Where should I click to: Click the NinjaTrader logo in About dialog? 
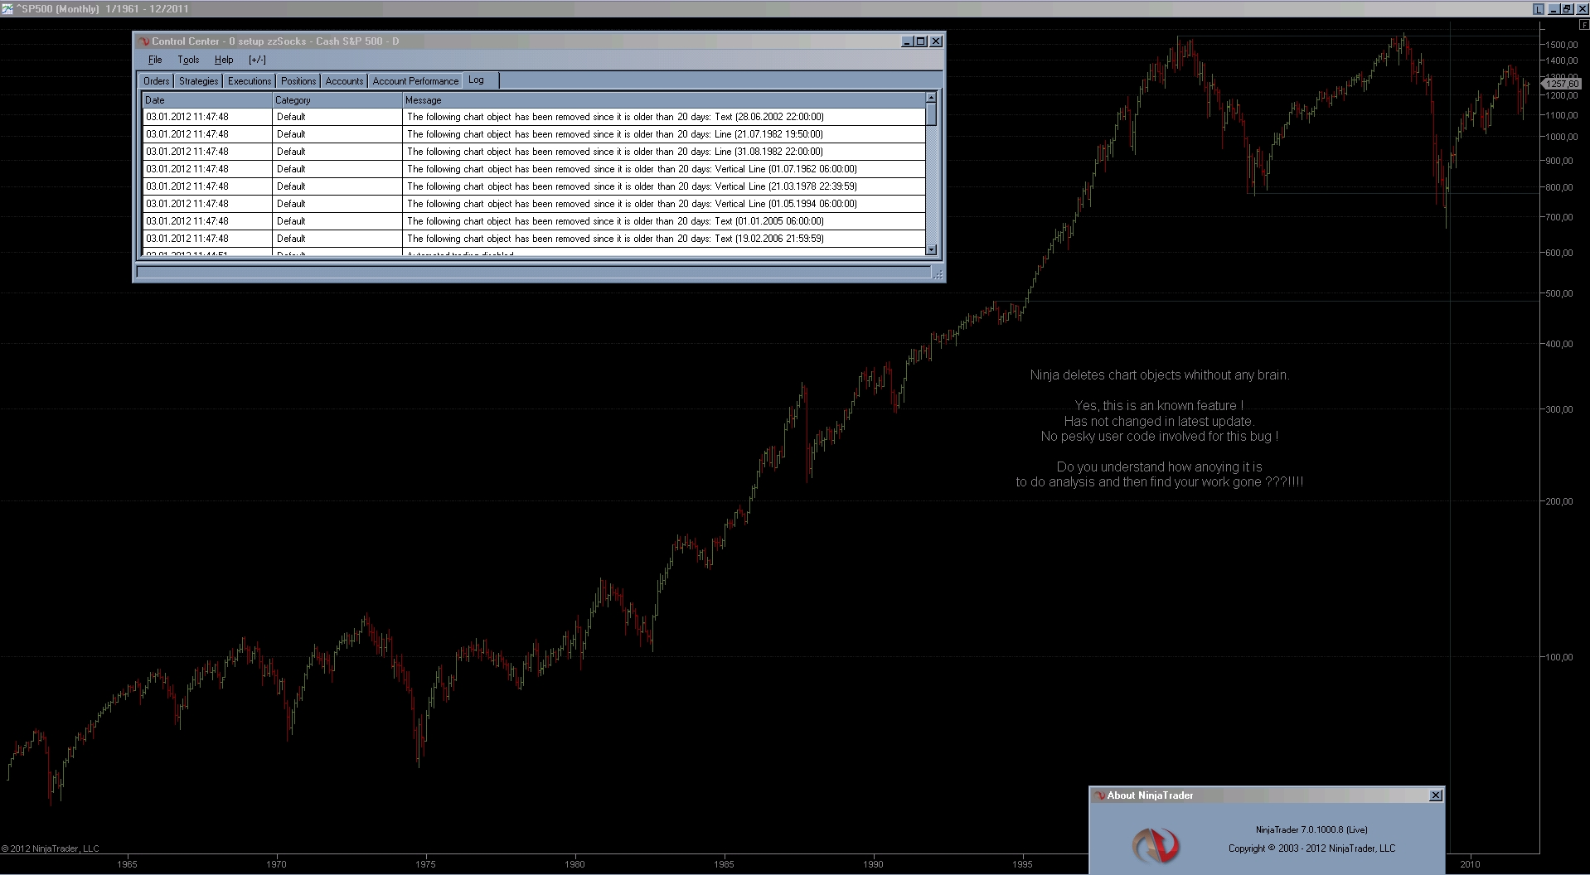pos(1156,845)
